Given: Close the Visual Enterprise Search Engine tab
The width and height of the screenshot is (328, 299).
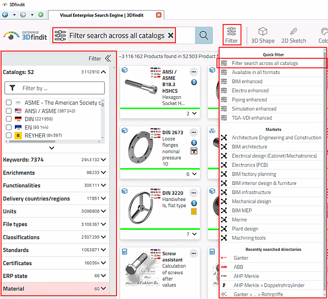Looking at the screenshot, I should coord(159,15).
